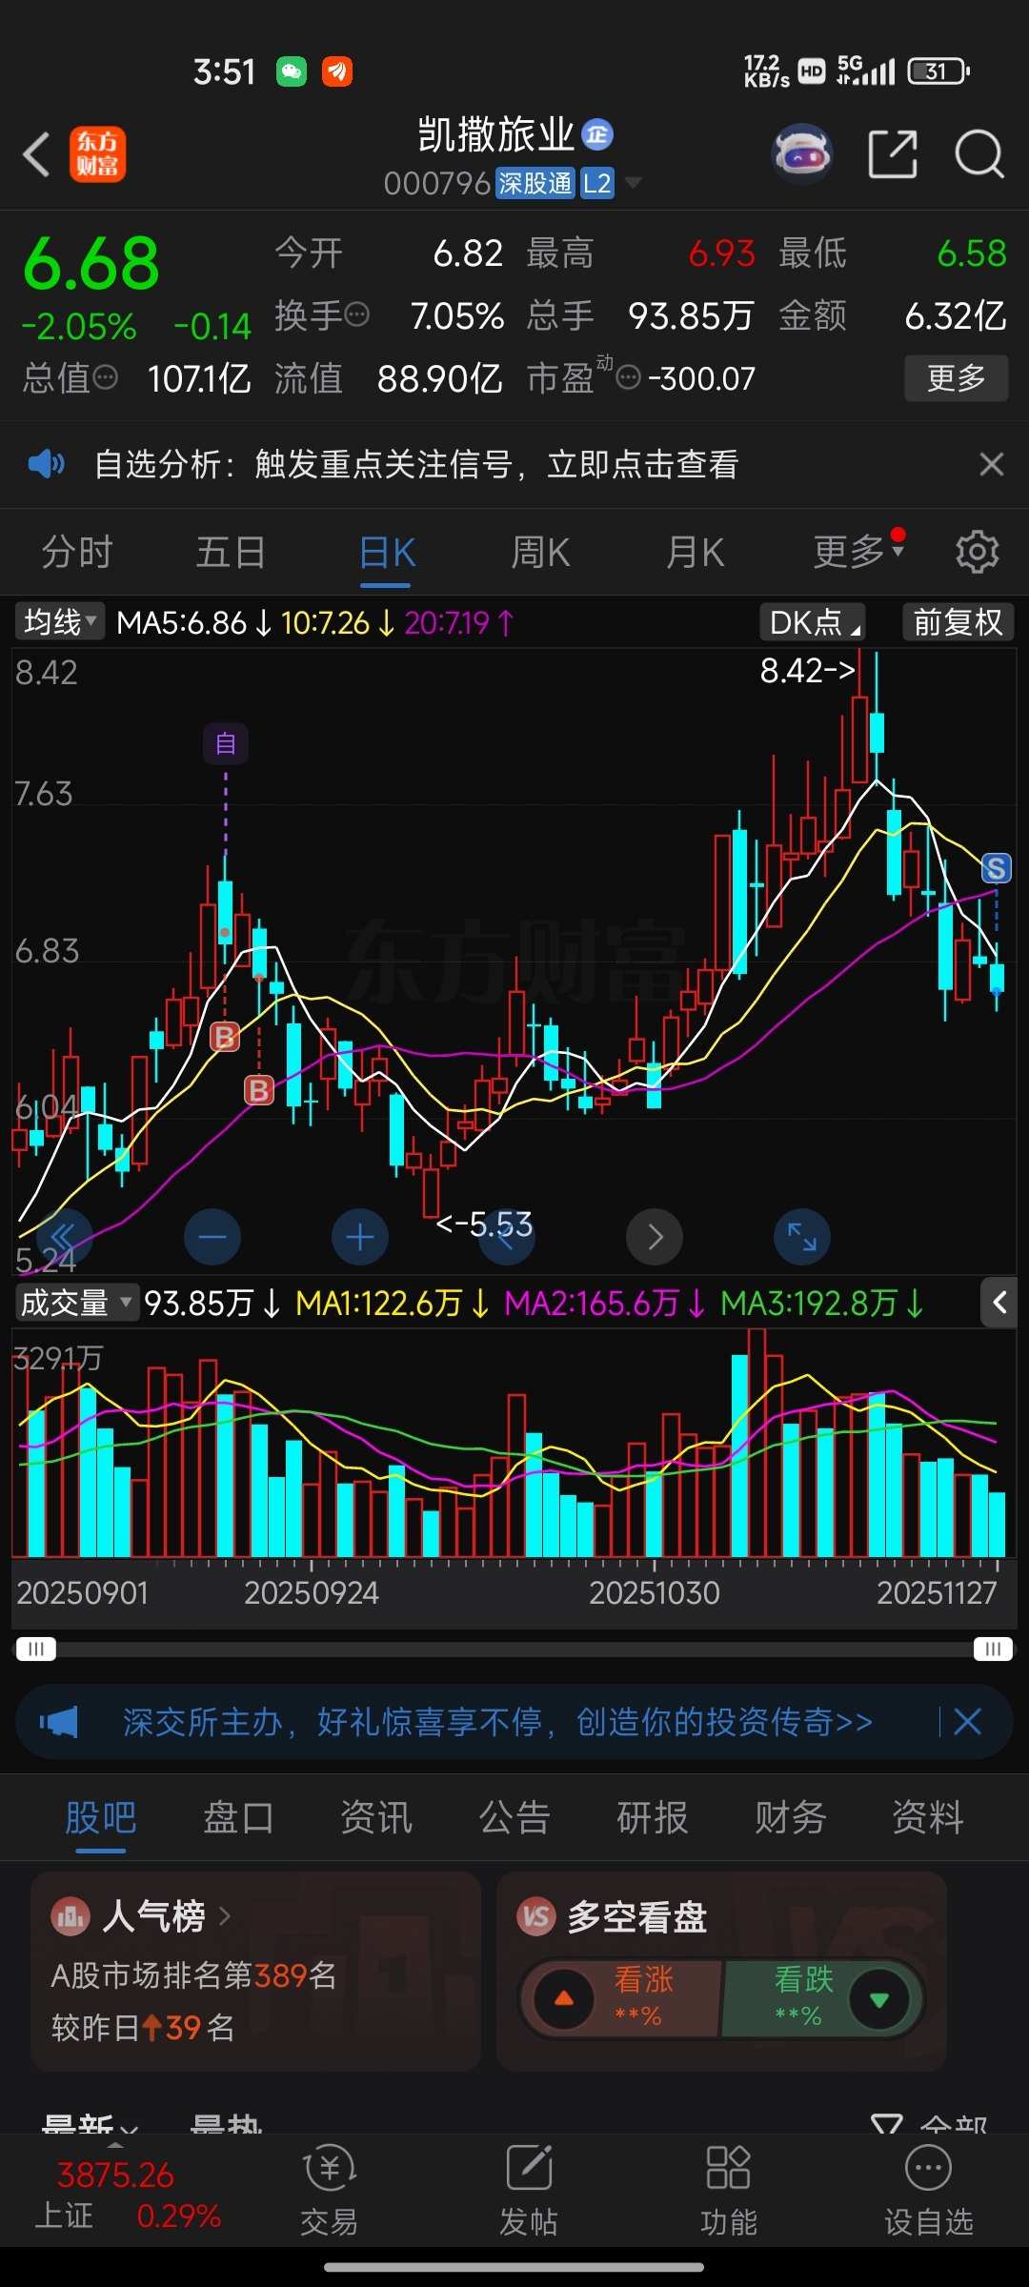Dismiss the 自选分析 notification bar
The image size is (1029, 2287).
(992, 464)
